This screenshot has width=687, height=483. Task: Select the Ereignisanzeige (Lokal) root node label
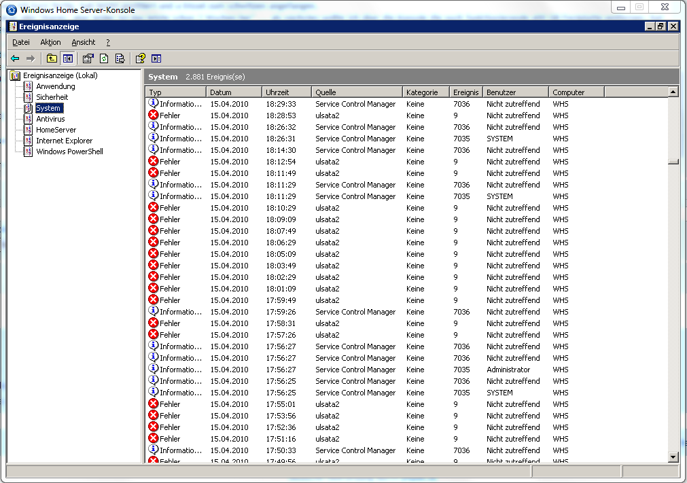tap(60, 75)
